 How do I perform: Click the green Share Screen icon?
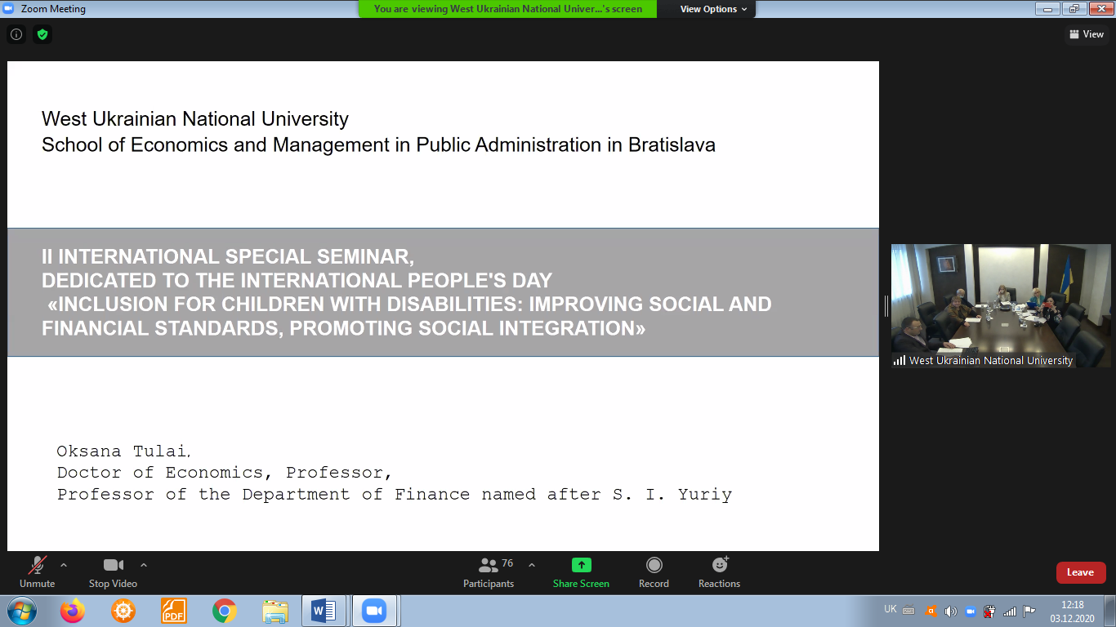pos(581,565)
